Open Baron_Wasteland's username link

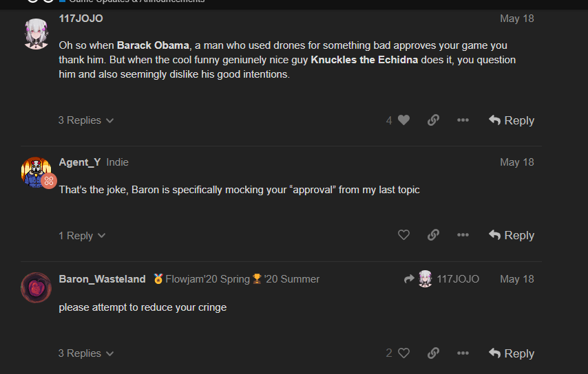[x=102, y=279]
